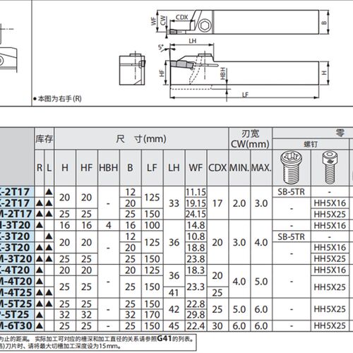Screen dimensions: 353x353
Task: Click the HBH dimension label in the drawing
Action: 223,73
